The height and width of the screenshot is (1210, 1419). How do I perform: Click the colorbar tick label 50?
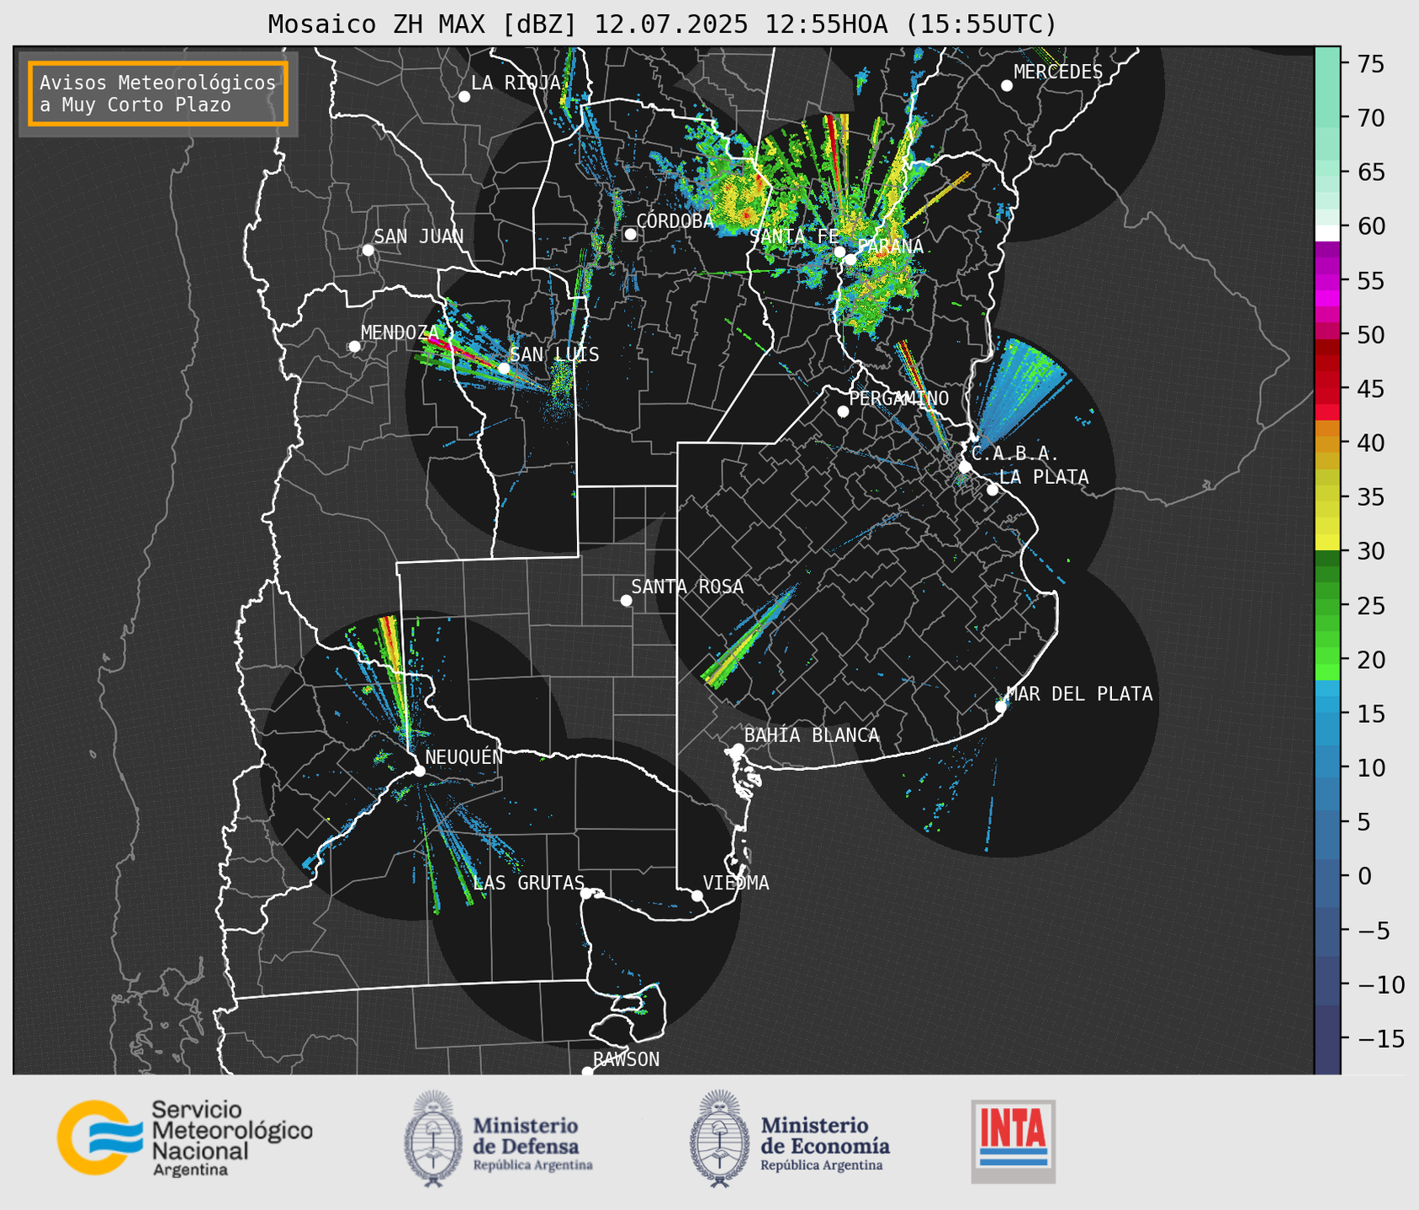tap(1370, 335)
